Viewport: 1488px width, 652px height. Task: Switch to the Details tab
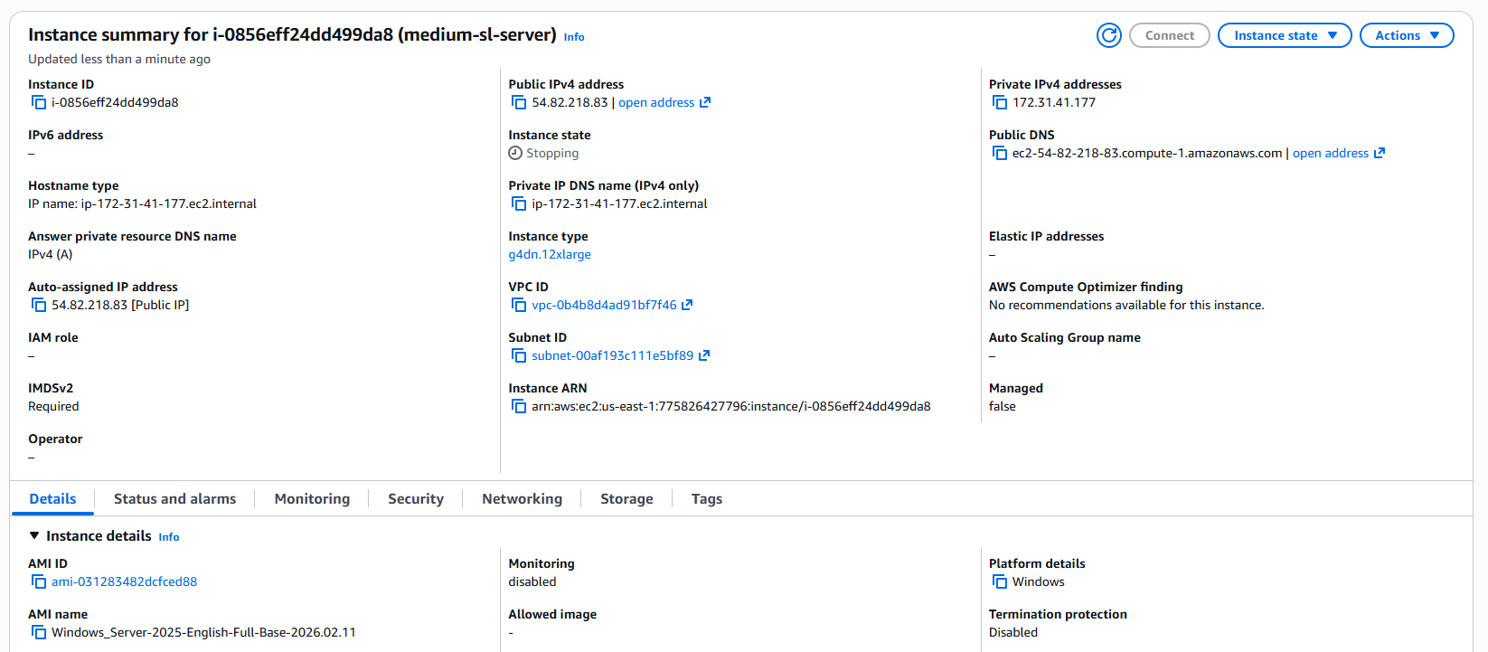click(52, 499)
